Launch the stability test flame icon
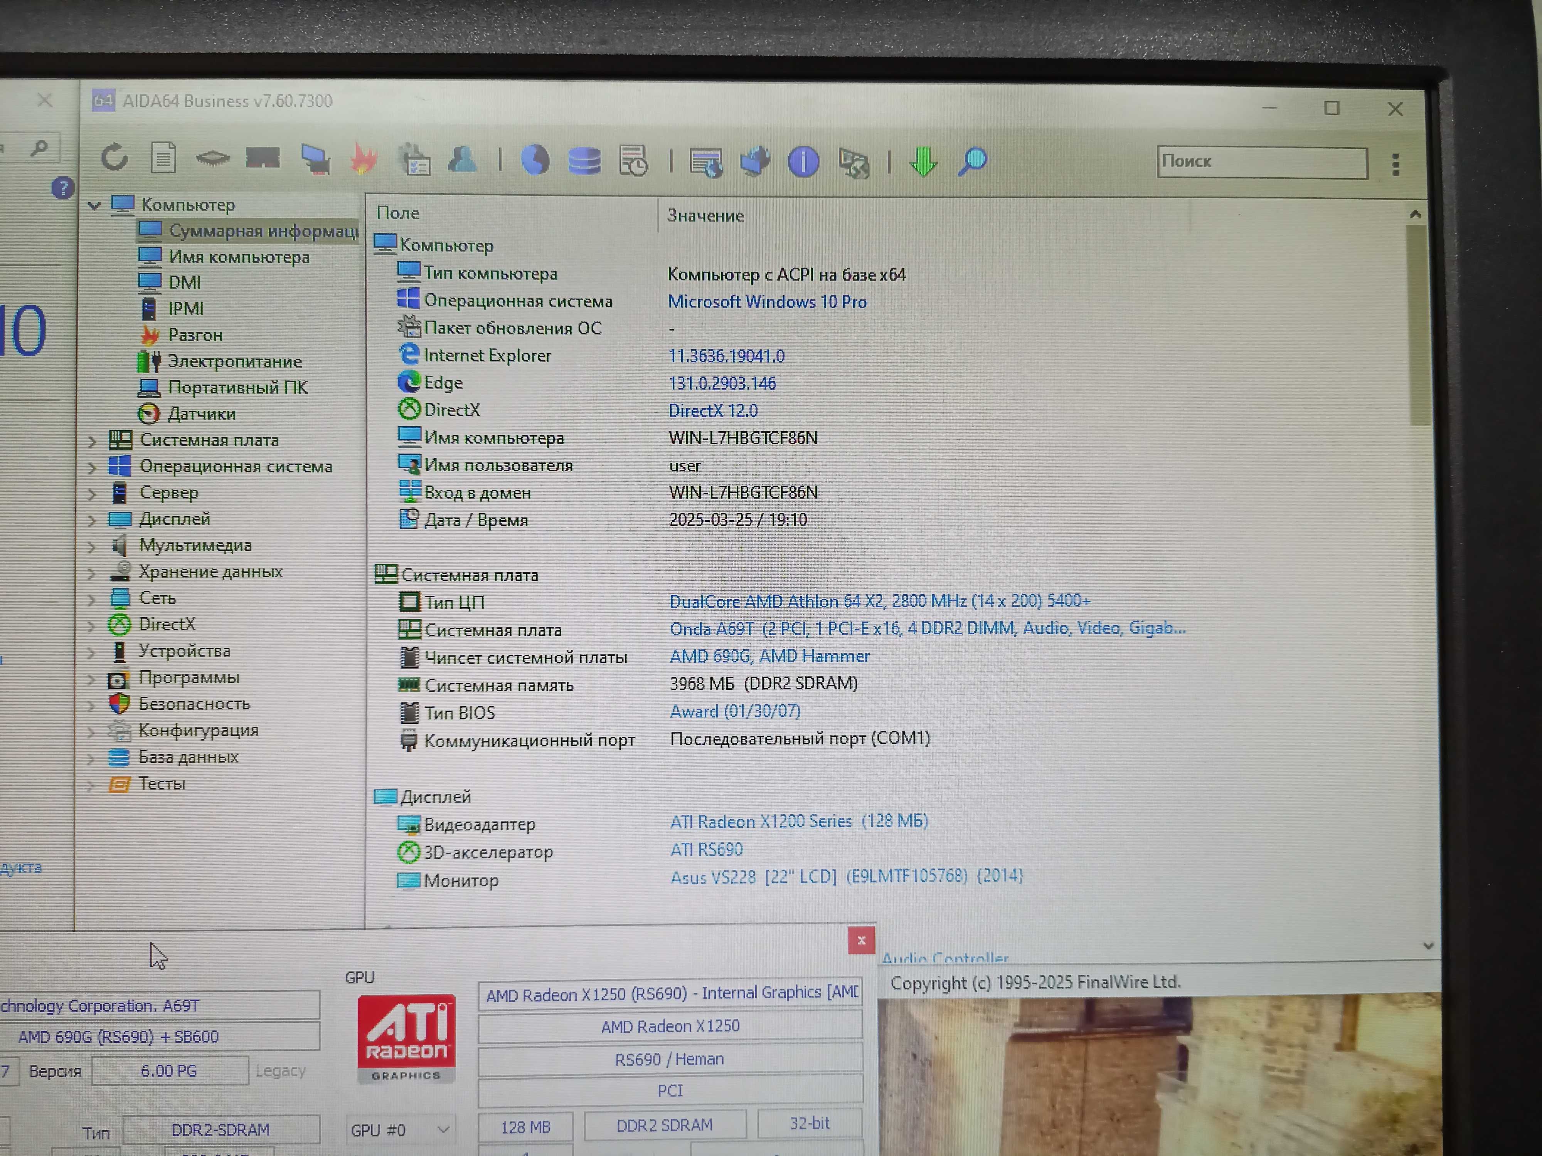This screenshot has width=1542, height=1156. point(363,159)
